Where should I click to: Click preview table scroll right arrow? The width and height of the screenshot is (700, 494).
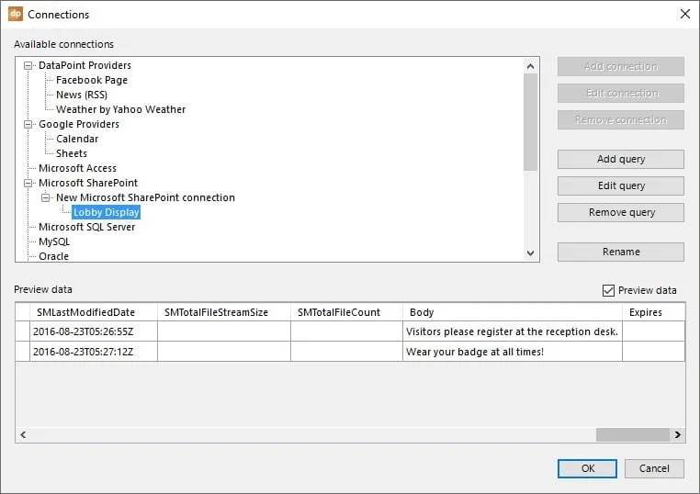[x=678, y=434]
